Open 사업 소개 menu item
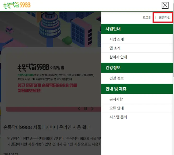This screenshot has width=174, height=155. point(137,39)
